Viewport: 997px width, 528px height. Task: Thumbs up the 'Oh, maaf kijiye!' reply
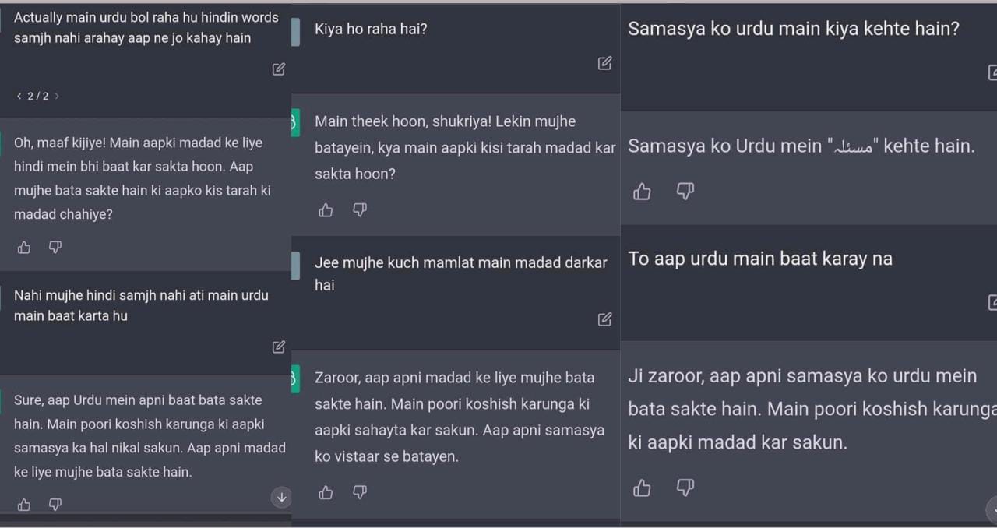[x=24, y=248]
